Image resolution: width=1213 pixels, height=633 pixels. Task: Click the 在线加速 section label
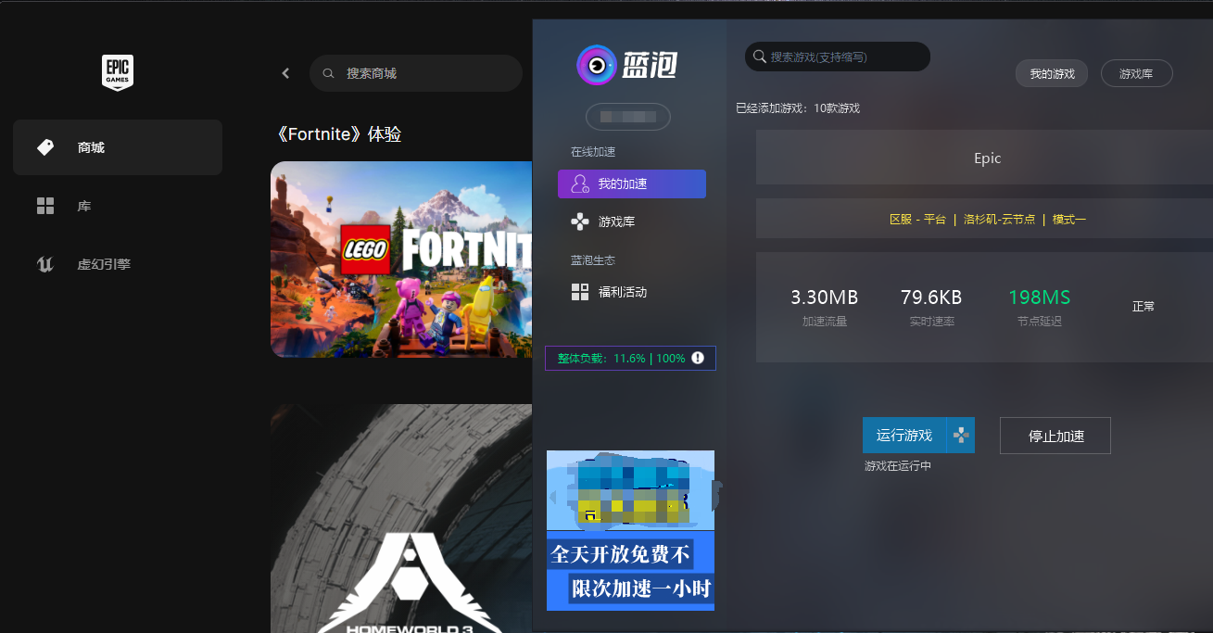593,152
